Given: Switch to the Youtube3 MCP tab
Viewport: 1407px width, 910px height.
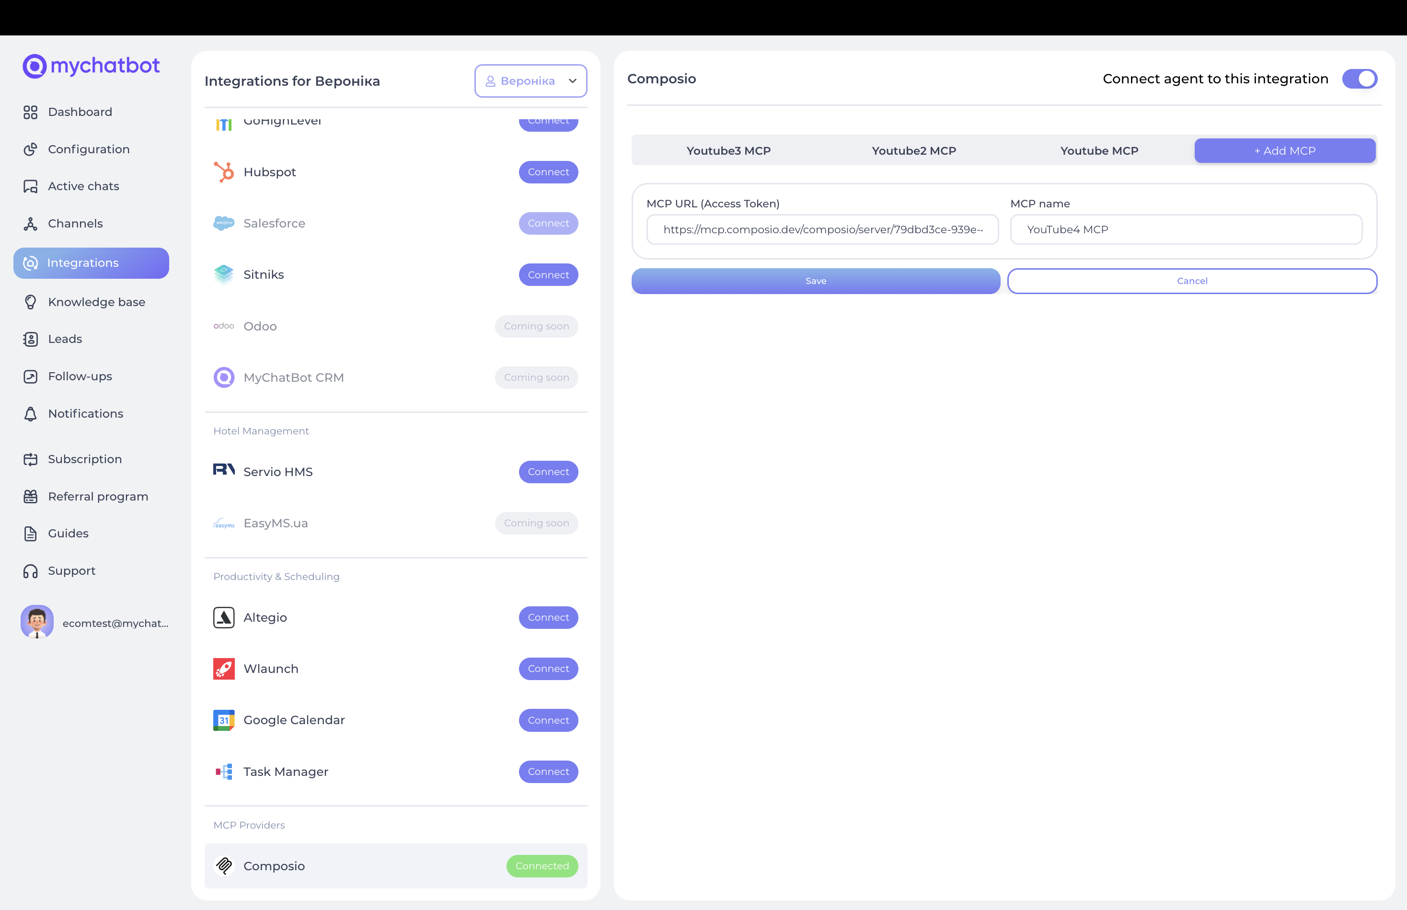Looking at the screenshot, I should [728, 151].
